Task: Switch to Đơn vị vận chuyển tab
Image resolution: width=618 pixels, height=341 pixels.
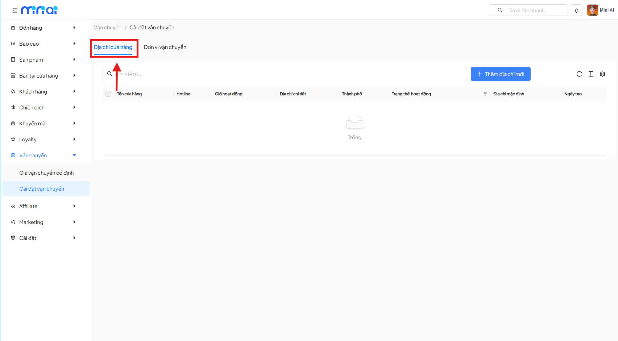Action: pyautogui.click(x=165, y=47)
